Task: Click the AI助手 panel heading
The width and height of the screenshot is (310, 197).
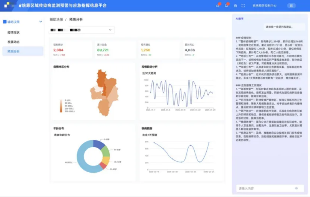Action: [x=240, y=19]
